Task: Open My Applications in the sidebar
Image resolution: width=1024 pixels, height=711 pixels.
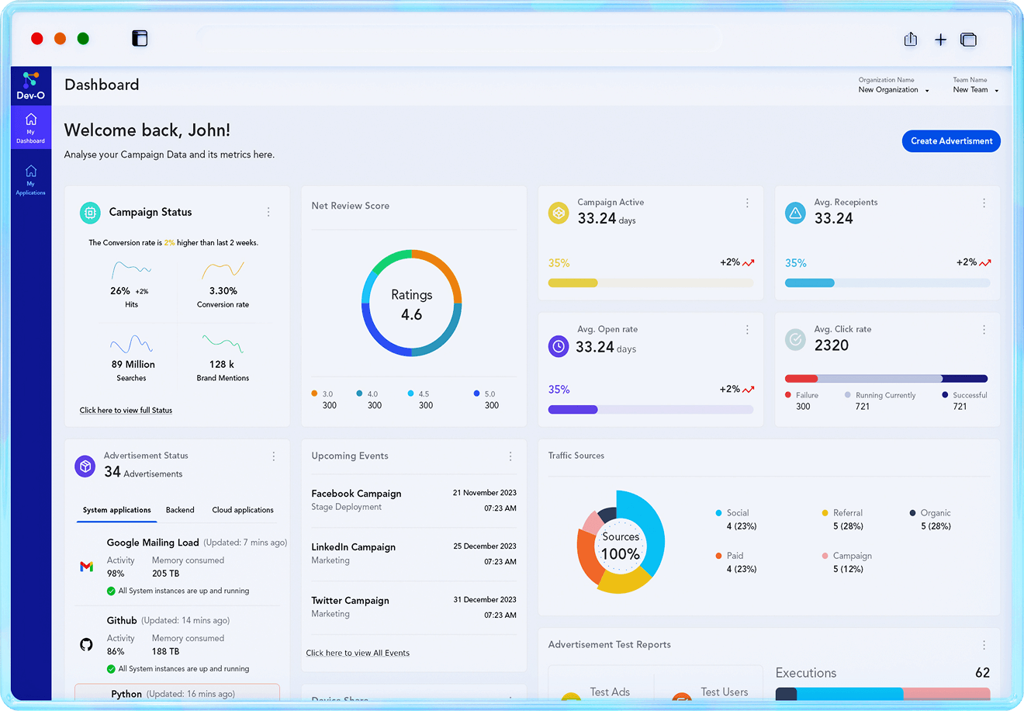Action: (x=31, y=179)
